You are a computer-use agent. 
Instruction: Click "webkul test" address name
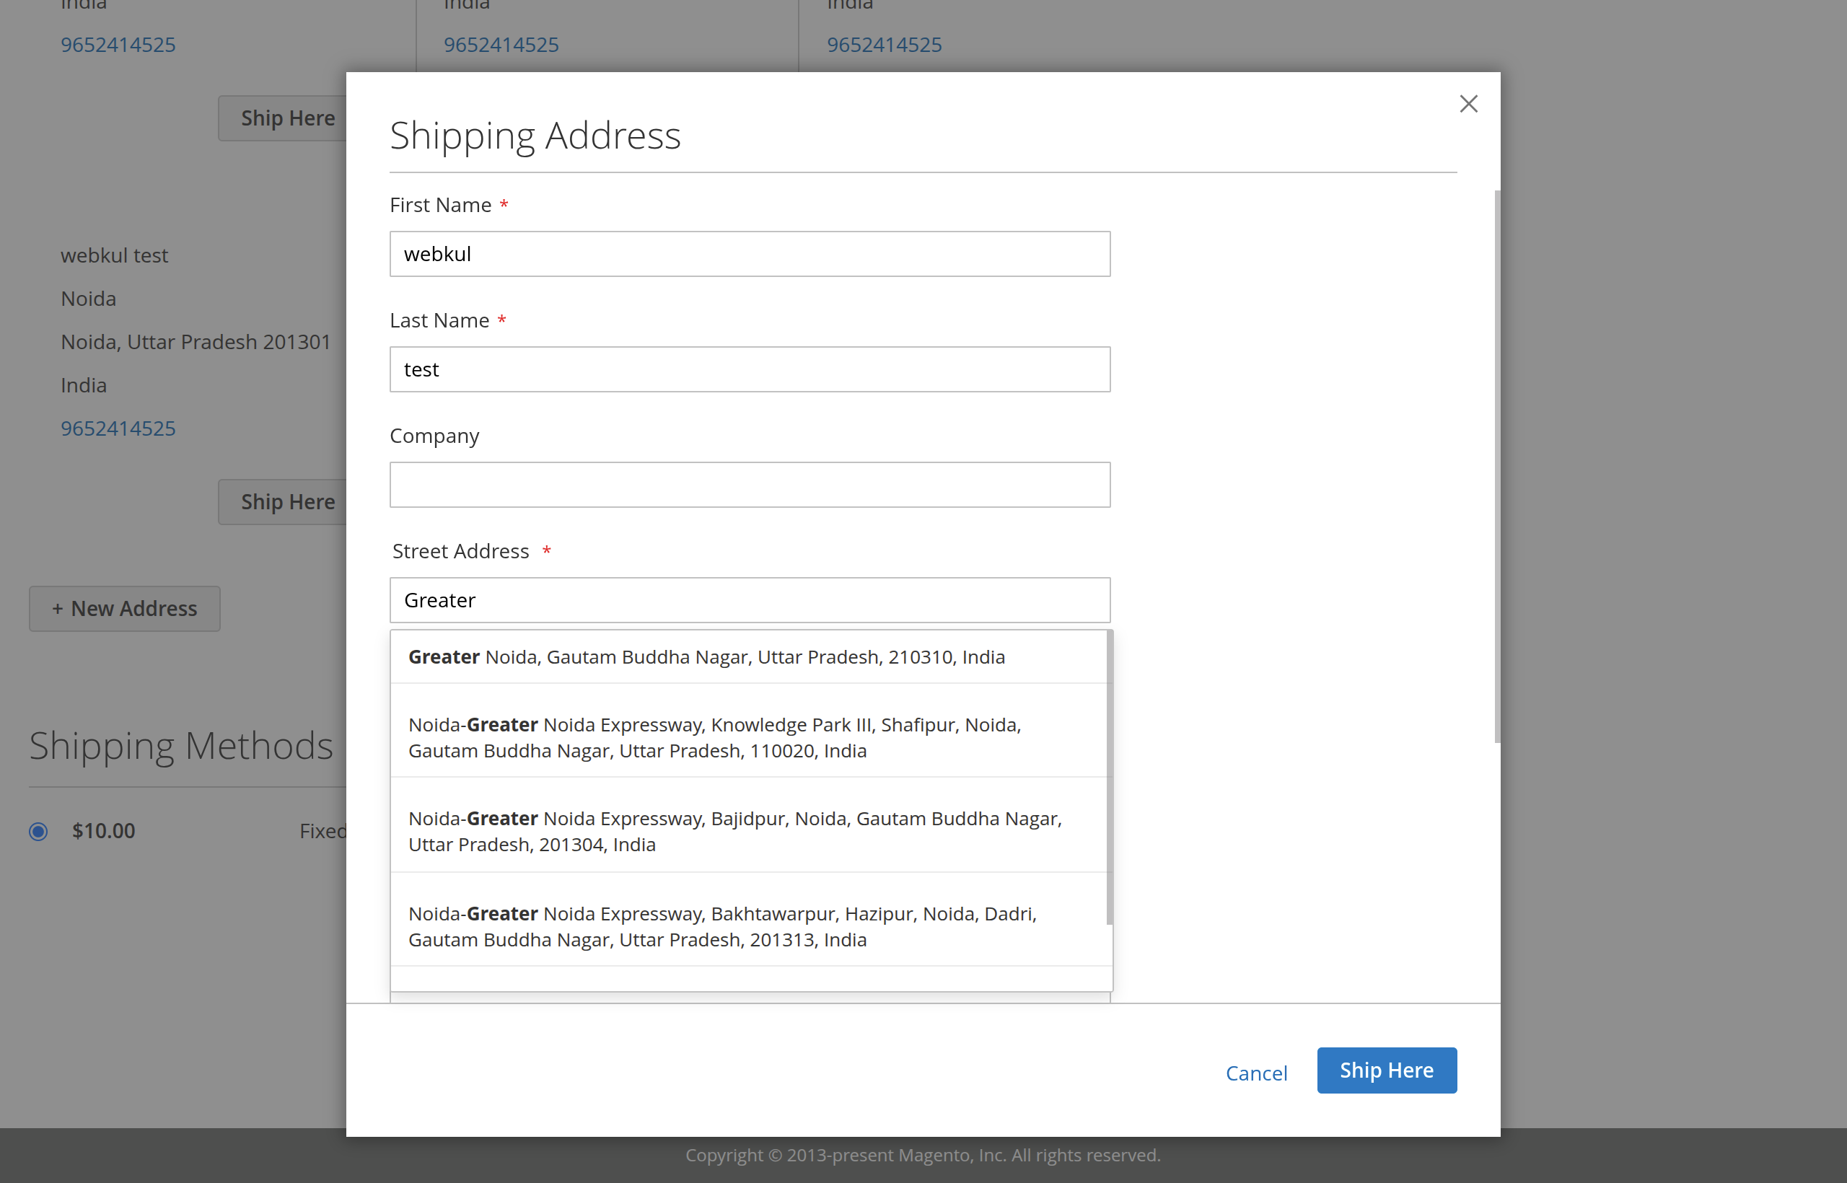(115, 255)
